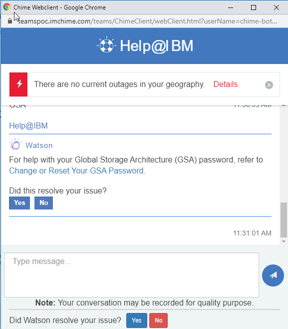Click the chat scrollbar down arrow
This screenshot has height=329, width=288.
coord(284,241)
